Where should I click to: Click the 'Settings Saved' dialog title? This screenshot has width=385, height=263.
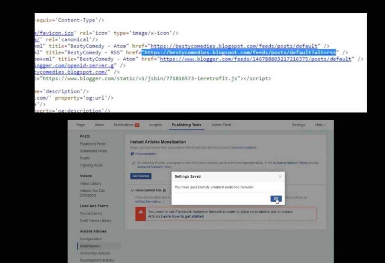coord(188,176)
